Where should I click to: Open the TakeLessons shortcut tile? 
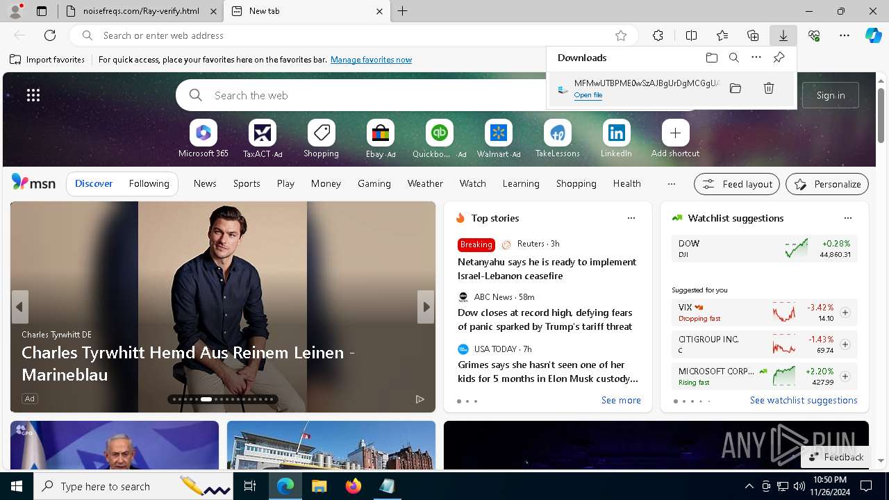[558, 138]
